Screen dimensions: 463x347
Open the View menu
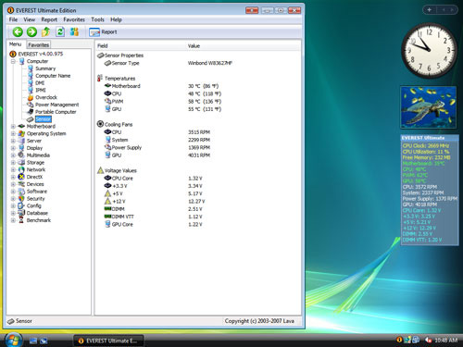coord(30,19)
